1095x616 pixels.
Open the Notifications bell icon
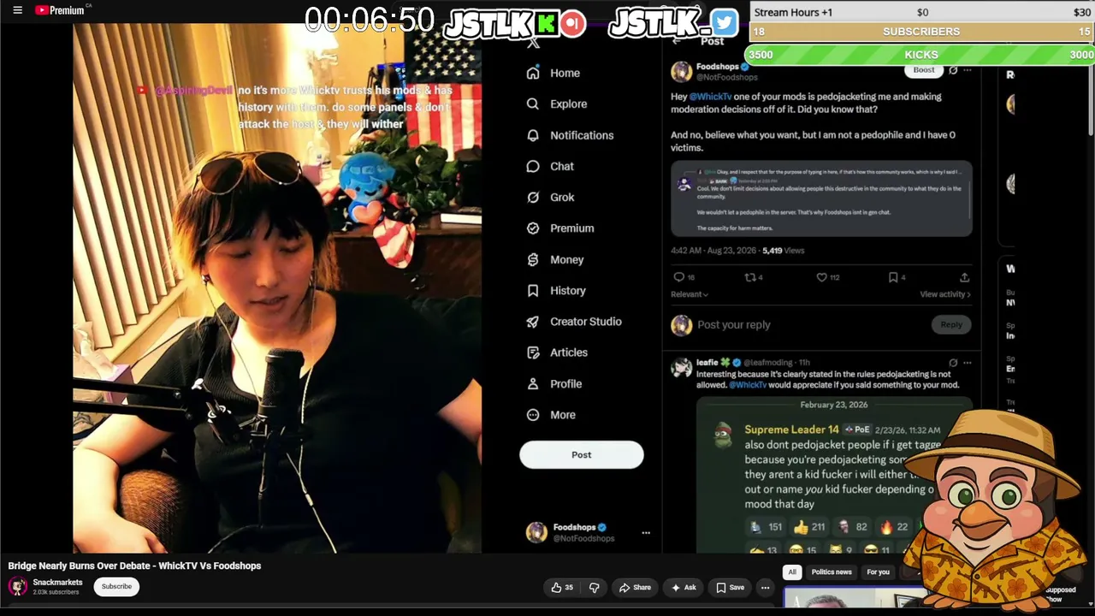point(533,135)
